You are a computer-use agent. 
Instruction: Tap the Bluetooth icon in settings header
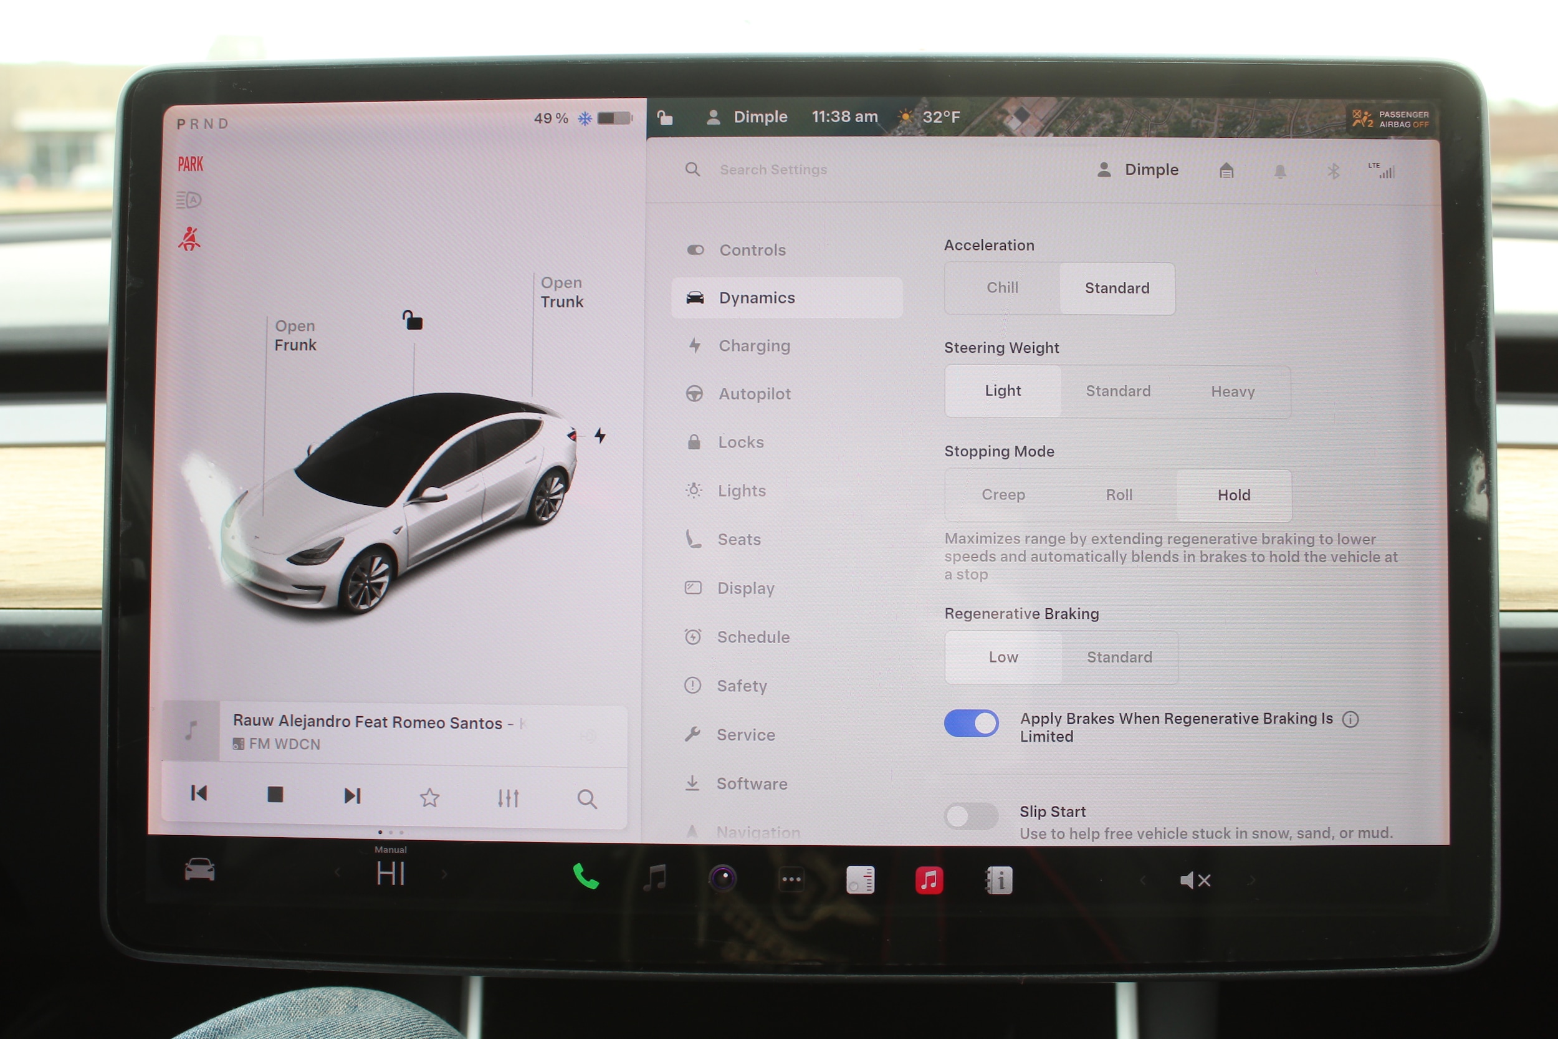click(x=1334, y=171)
